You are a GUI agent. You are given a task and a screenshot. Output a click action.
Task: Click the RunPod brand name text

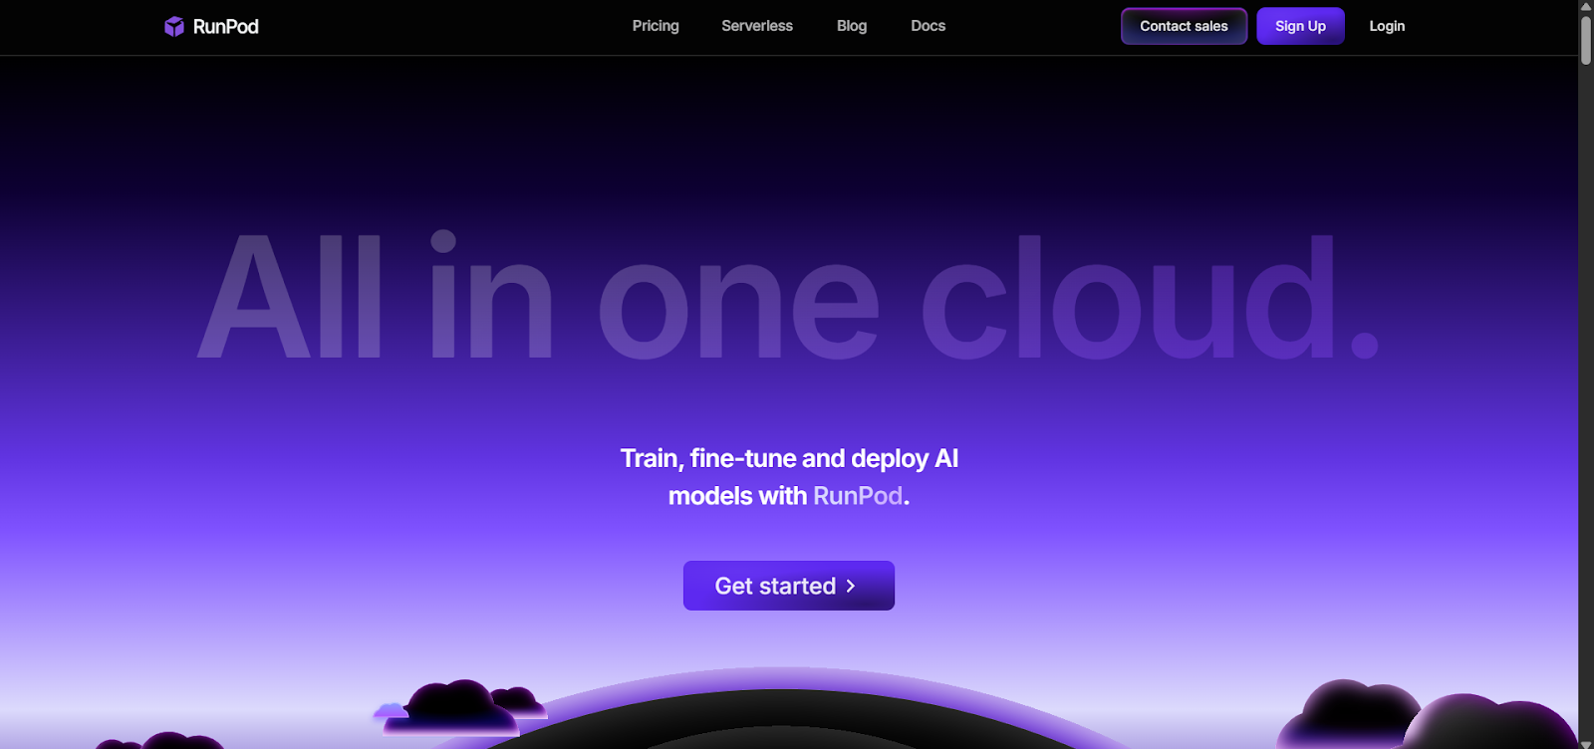[226, 27]
